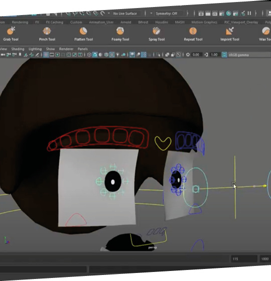Toggle Screen Space Ambient Occlusion
This screenshot has height=281, width=271.
[x=132, y=55]
